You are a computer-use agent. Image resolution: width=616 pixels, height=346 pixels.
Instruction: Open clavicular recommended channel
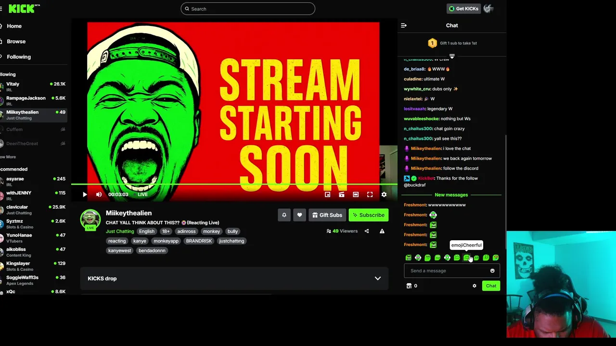click(x=33, y=210)
